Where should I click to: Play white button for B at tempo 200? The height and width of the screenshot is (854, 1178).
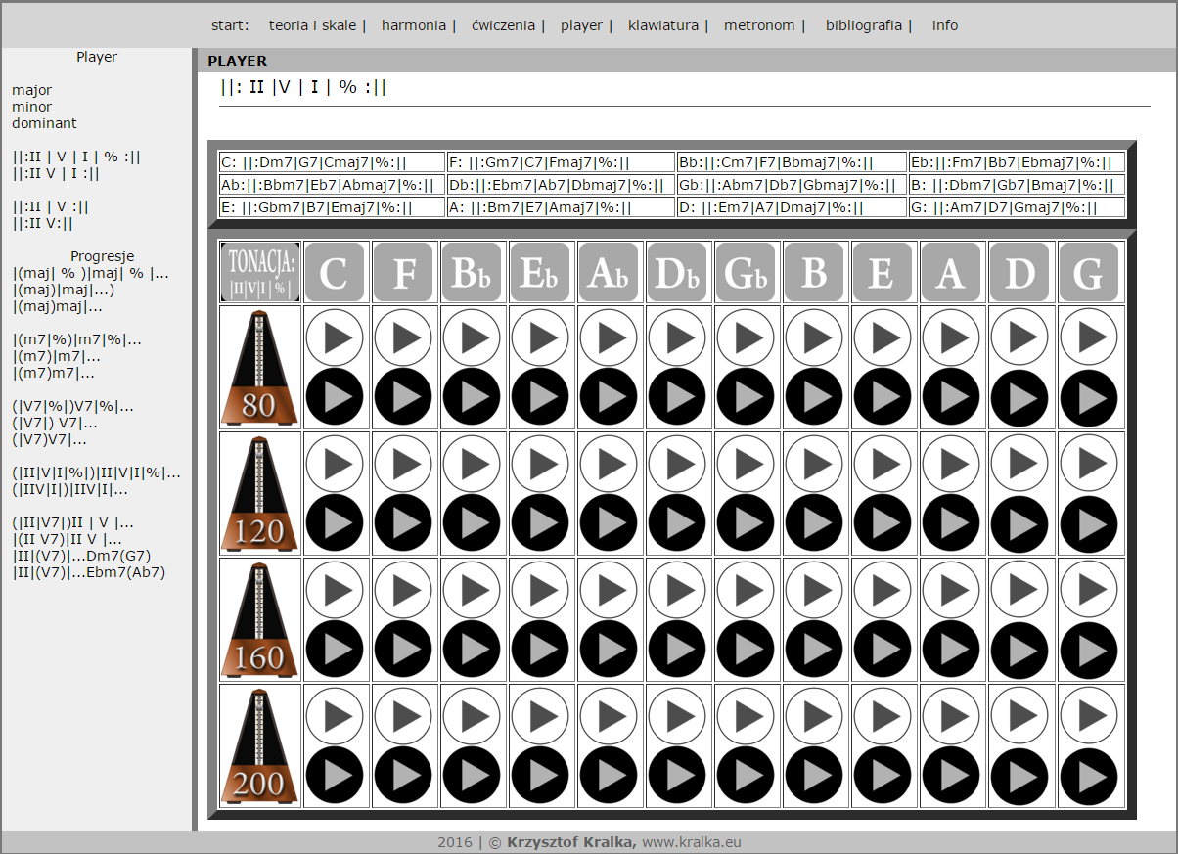[814, 716]
